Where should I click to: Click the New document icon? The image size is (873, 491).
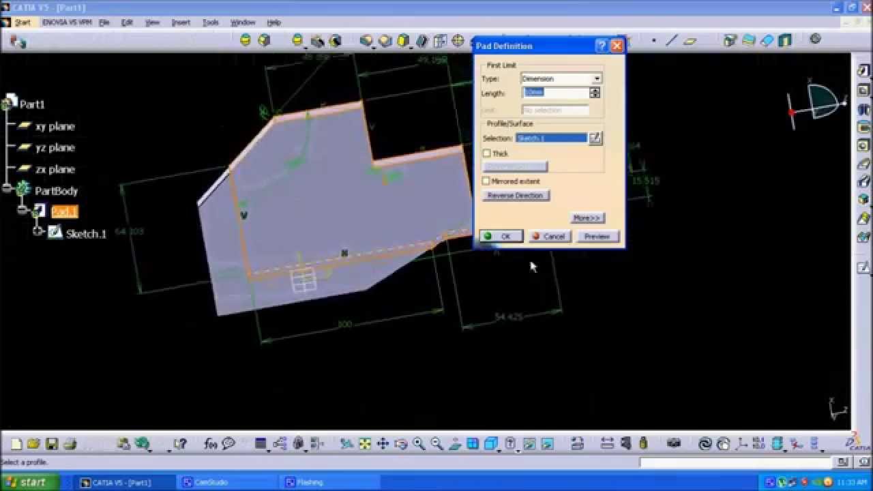[x=16, y=444]
